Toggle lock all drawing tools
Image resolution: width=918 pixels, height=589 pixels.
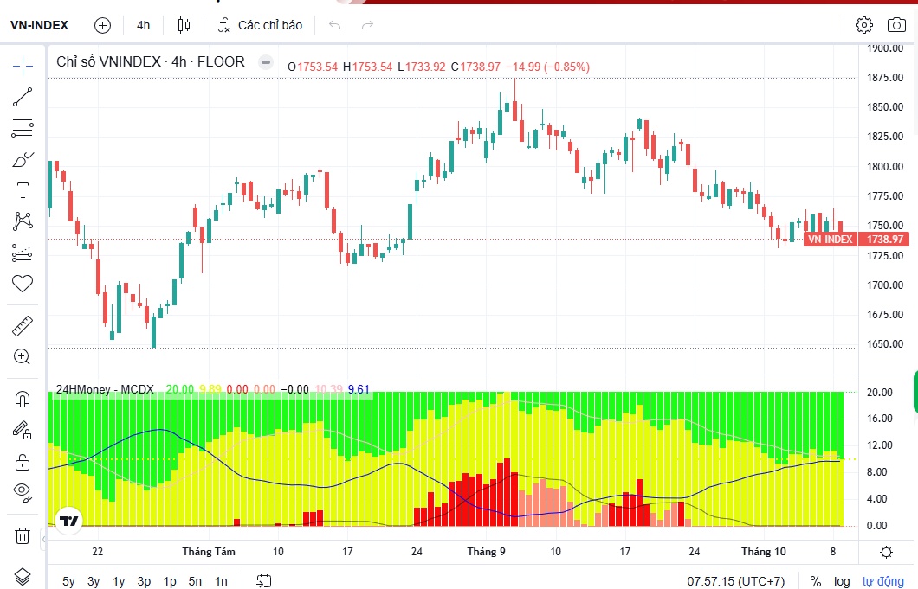pyautogui.click(x=23, y=462)
